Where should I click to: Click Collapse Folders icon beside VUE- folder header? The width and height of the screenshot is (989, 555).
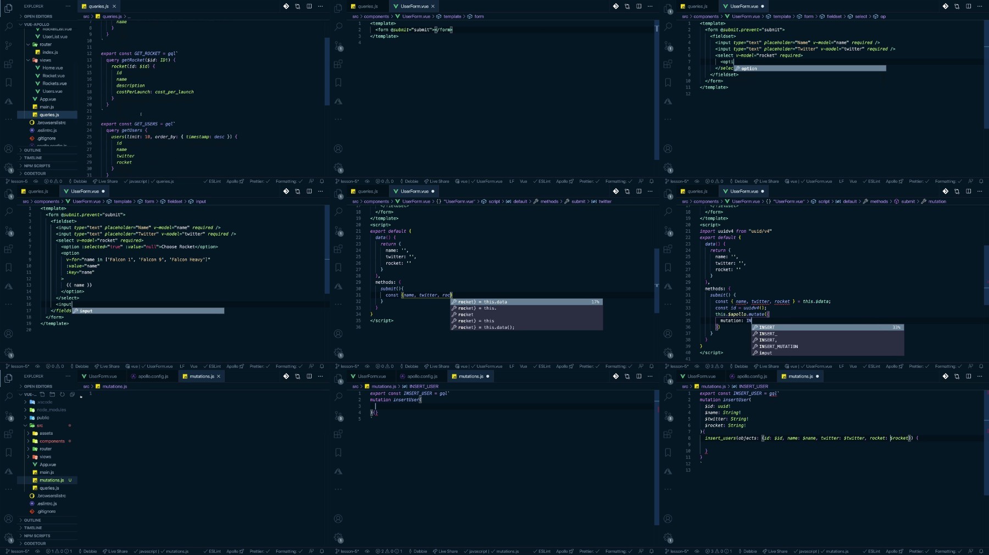click(x=72, y=394)
